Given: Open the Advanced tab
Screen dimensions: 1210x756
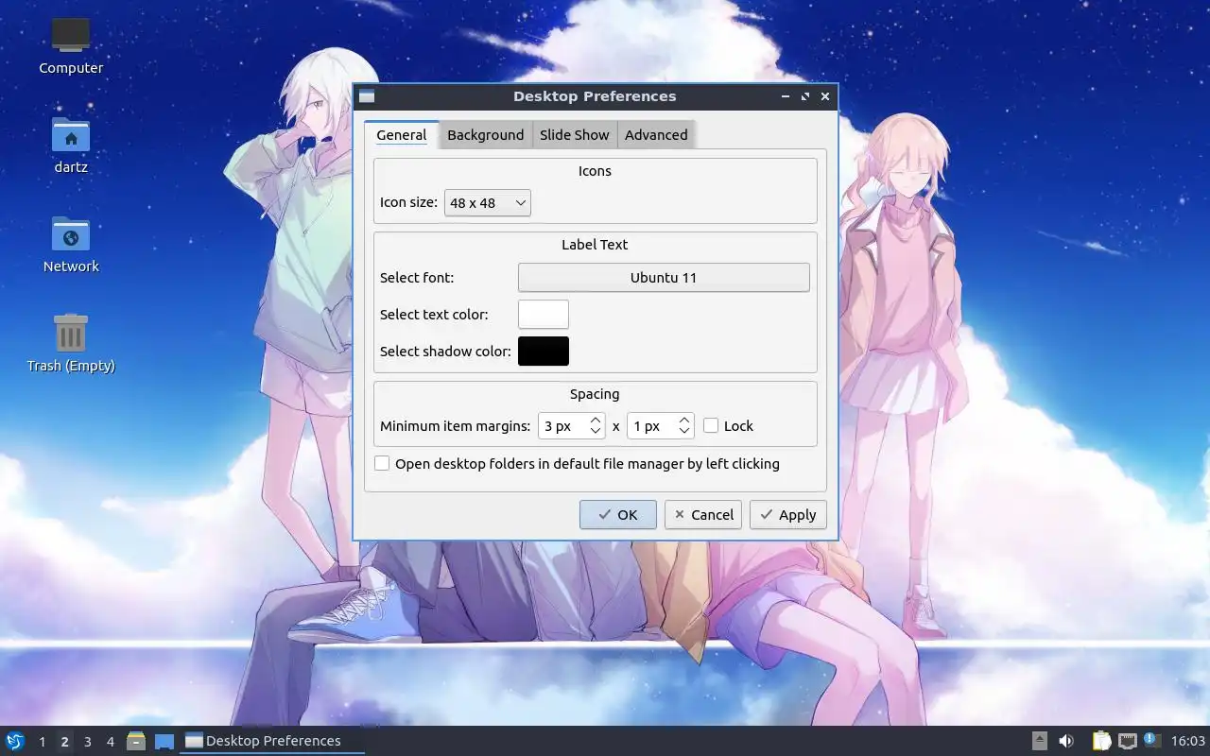Looking at the screenshot, I should [x=656, y=135].
